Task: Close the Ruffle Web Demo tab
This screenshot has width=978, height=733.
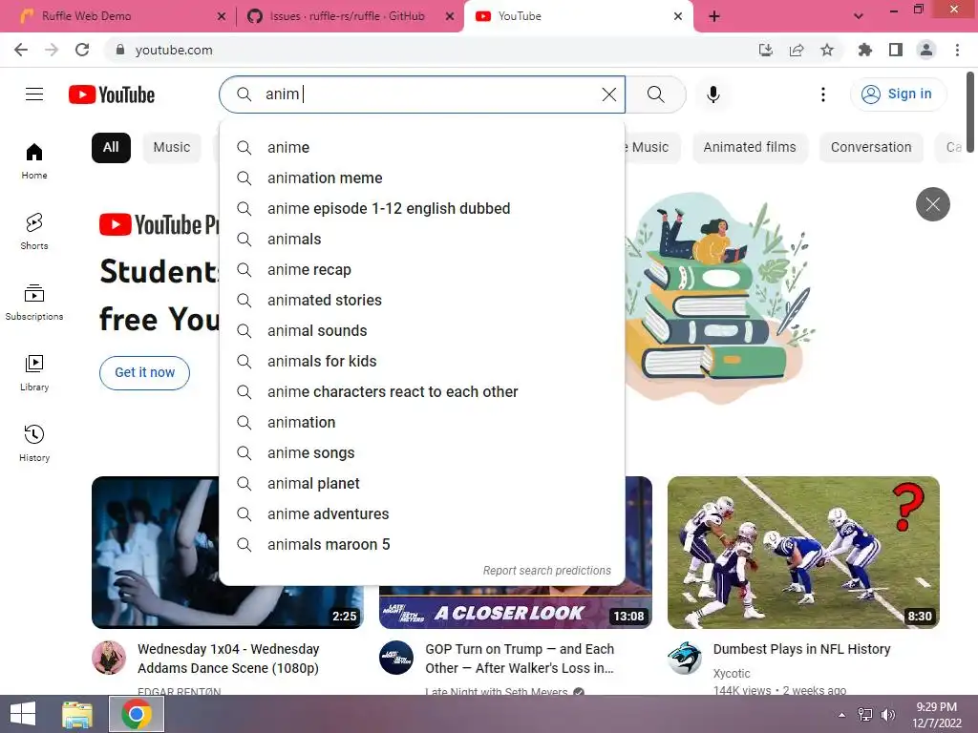Action: (x=222, y=16)
